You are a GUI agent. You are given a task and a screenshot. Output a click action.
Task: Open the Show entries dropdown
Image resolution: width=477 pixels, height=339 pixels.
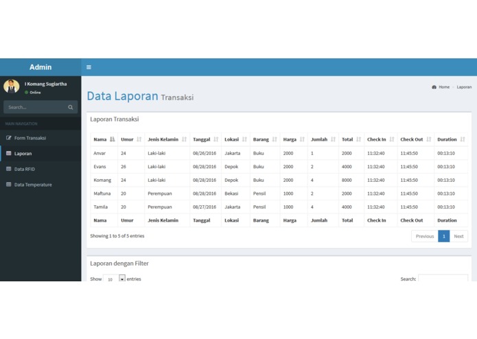click(x=114, y=279)
